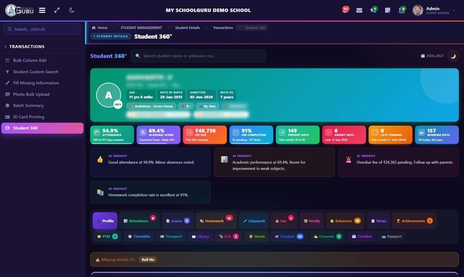Open the Transport tab
Viewport: 464px width, 277px height.
point(171,237)
